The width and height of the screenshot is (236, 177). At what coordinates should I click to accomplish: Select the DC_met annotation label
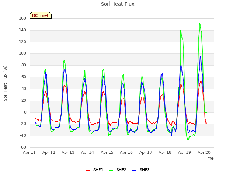[41, 15]
